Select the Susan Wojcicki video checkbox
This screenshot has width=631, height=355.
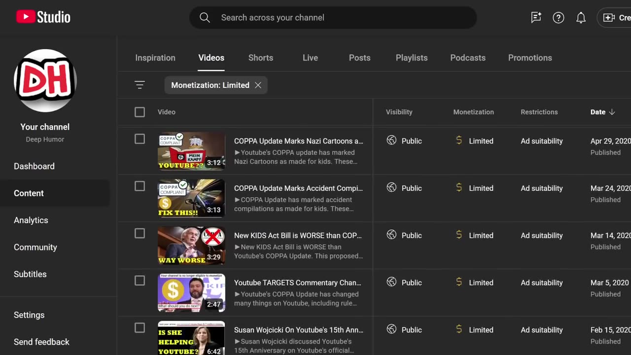140,328
